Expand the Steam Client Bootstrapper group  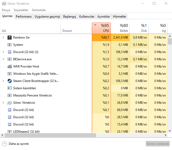click(x=3, y=81)
